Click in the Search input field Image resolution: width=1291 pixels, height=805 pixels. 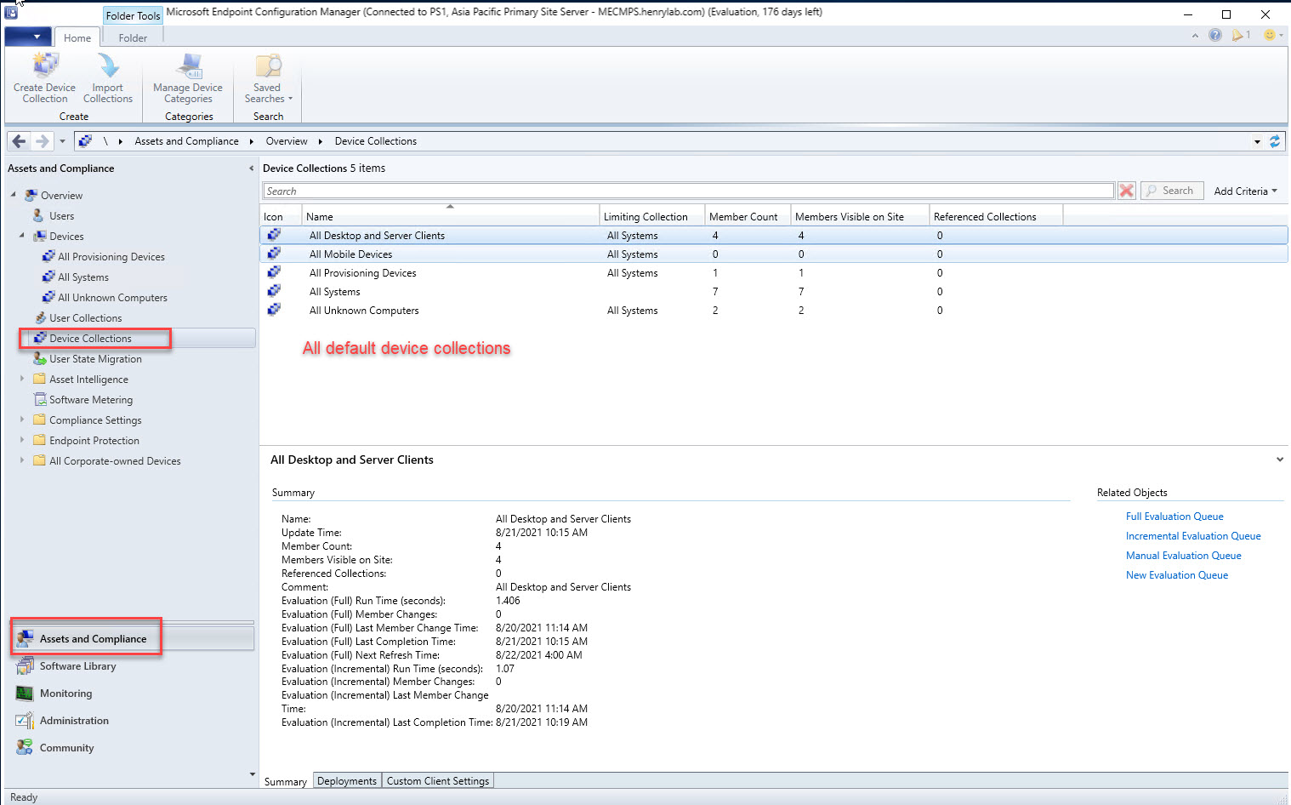[x=687, y=191]
